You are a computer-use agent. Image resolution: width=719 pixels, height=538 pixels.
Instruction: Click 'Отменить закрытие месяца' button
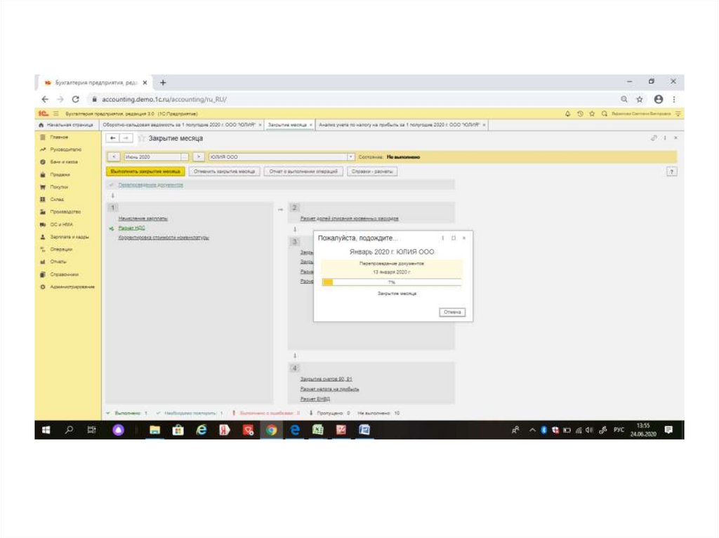point(224,171)
